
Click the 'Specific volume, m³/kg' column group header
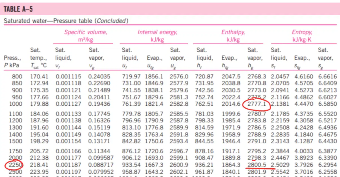click(x=86, y=36)
